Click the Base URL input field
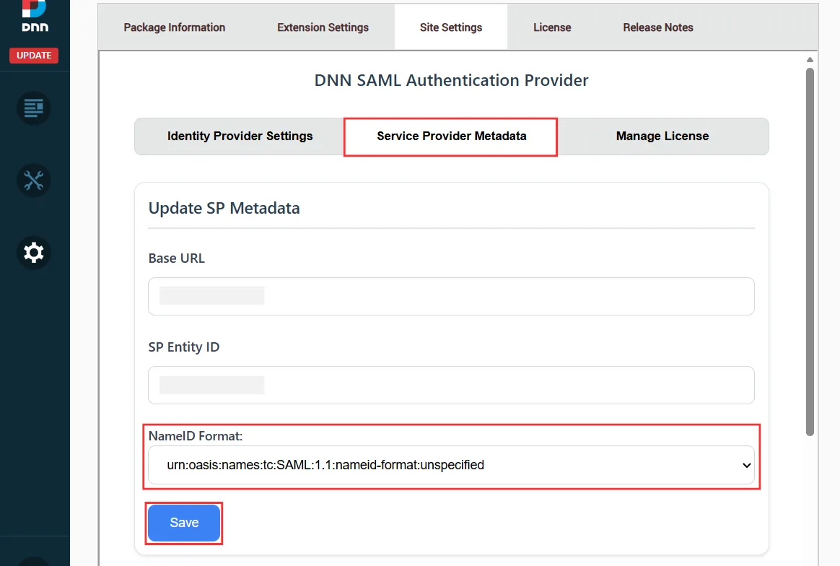840x566 pixels. point(451,297)
